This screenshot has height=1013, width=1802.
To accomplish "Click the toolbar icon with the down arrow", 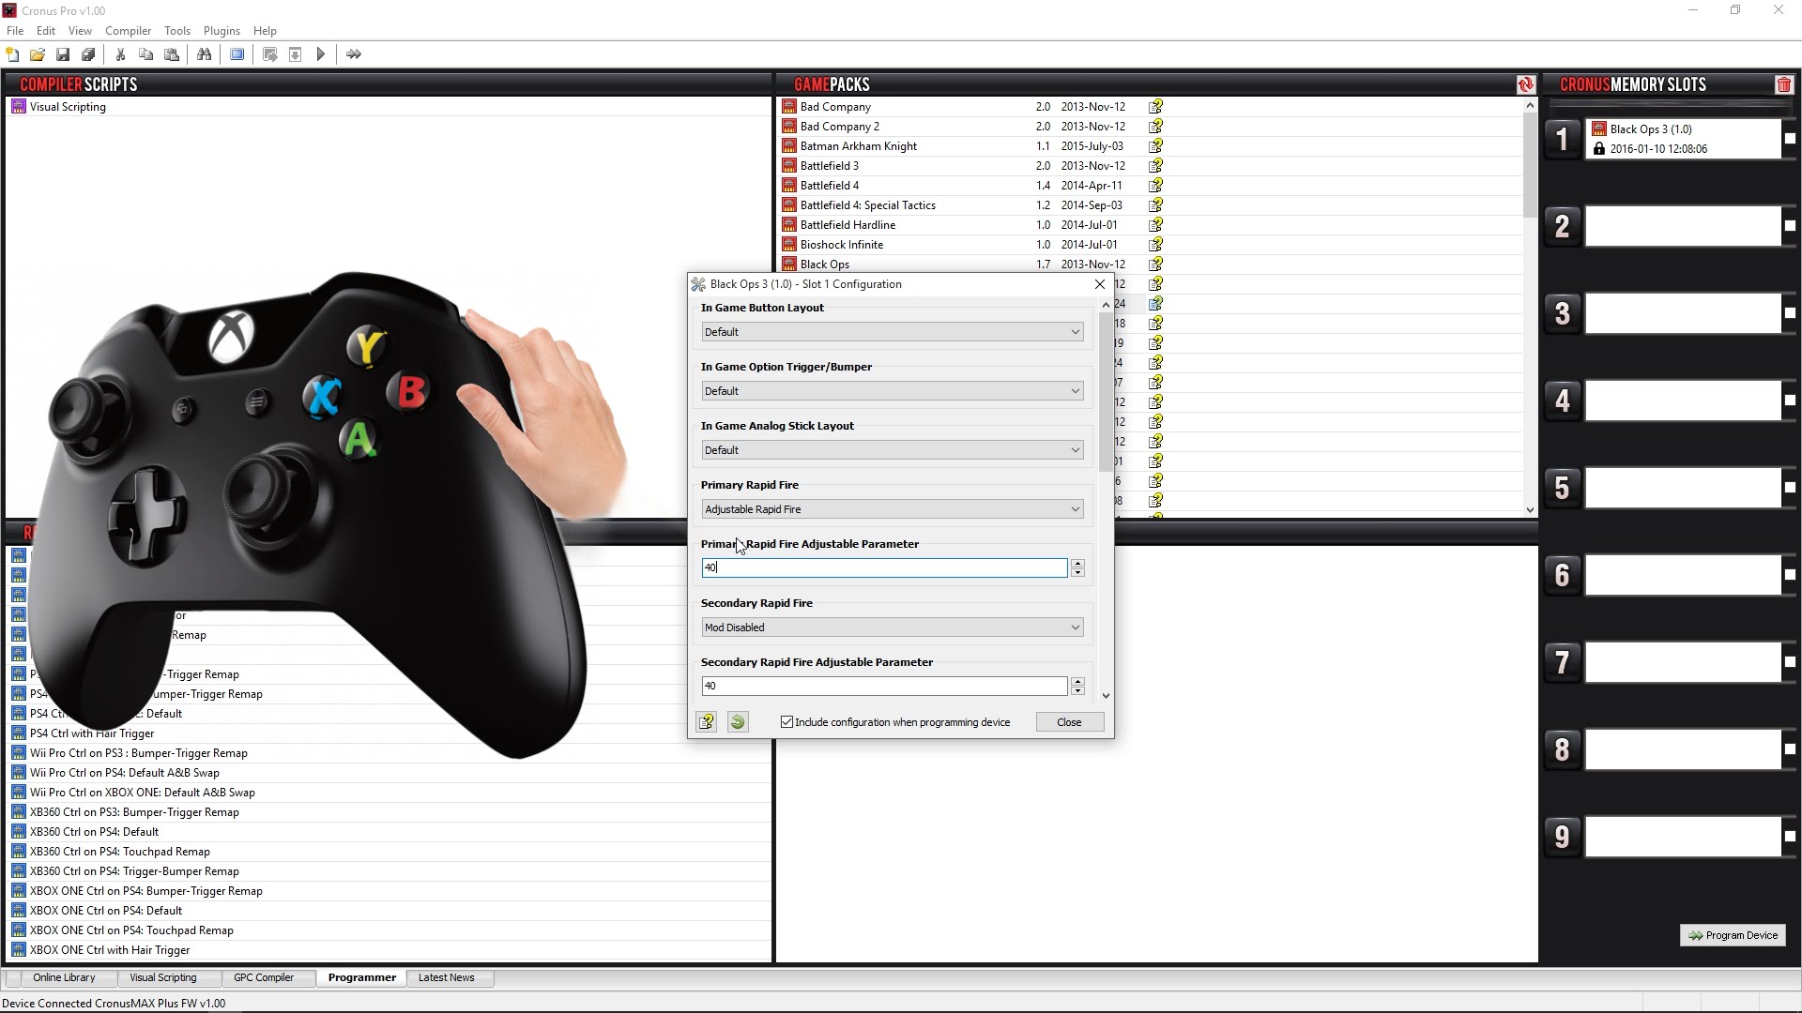I will (x=295, y=54).
